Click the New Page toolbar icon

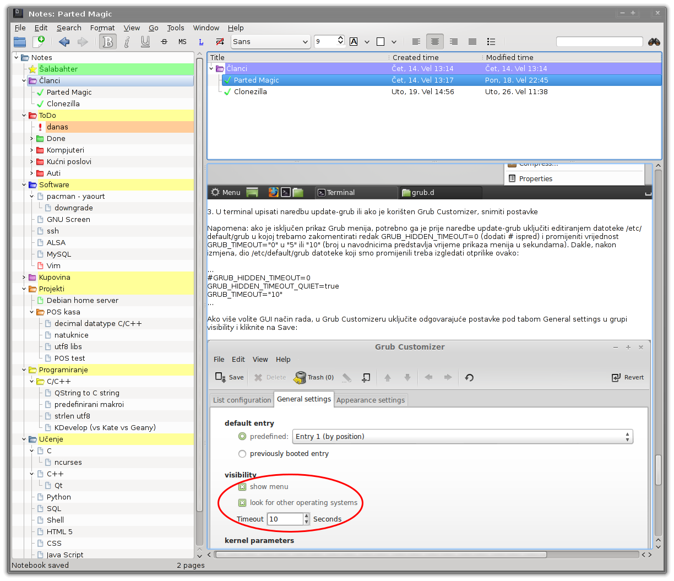pyautogui.click(x=39, y=42)
